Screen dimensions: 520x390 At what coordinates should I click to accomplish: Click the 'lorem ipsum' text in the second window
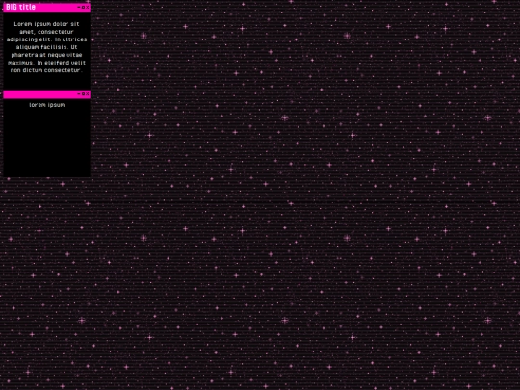[x=47, y=105]
